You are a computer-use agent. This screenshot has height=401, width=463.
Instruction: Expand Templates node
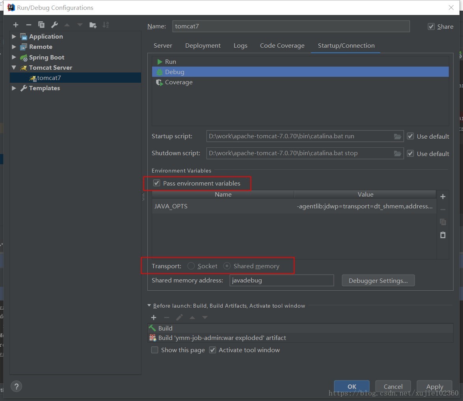13,88
